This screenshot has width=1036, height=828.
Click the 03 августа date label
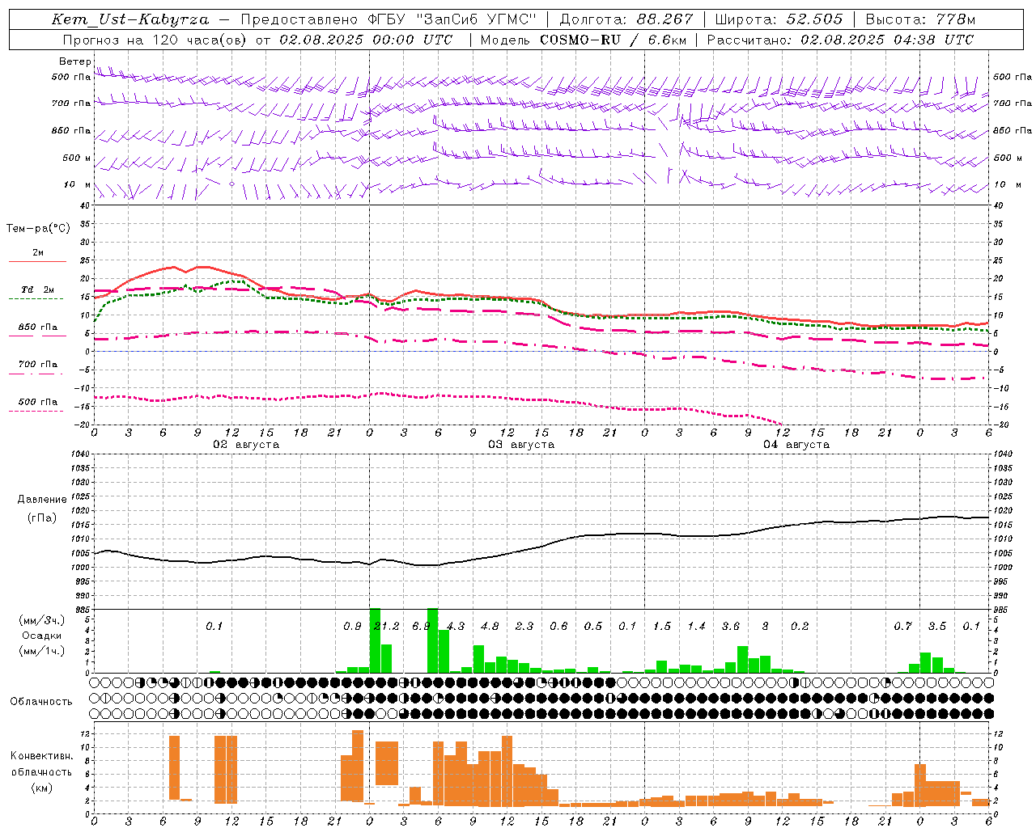point(521,445)
